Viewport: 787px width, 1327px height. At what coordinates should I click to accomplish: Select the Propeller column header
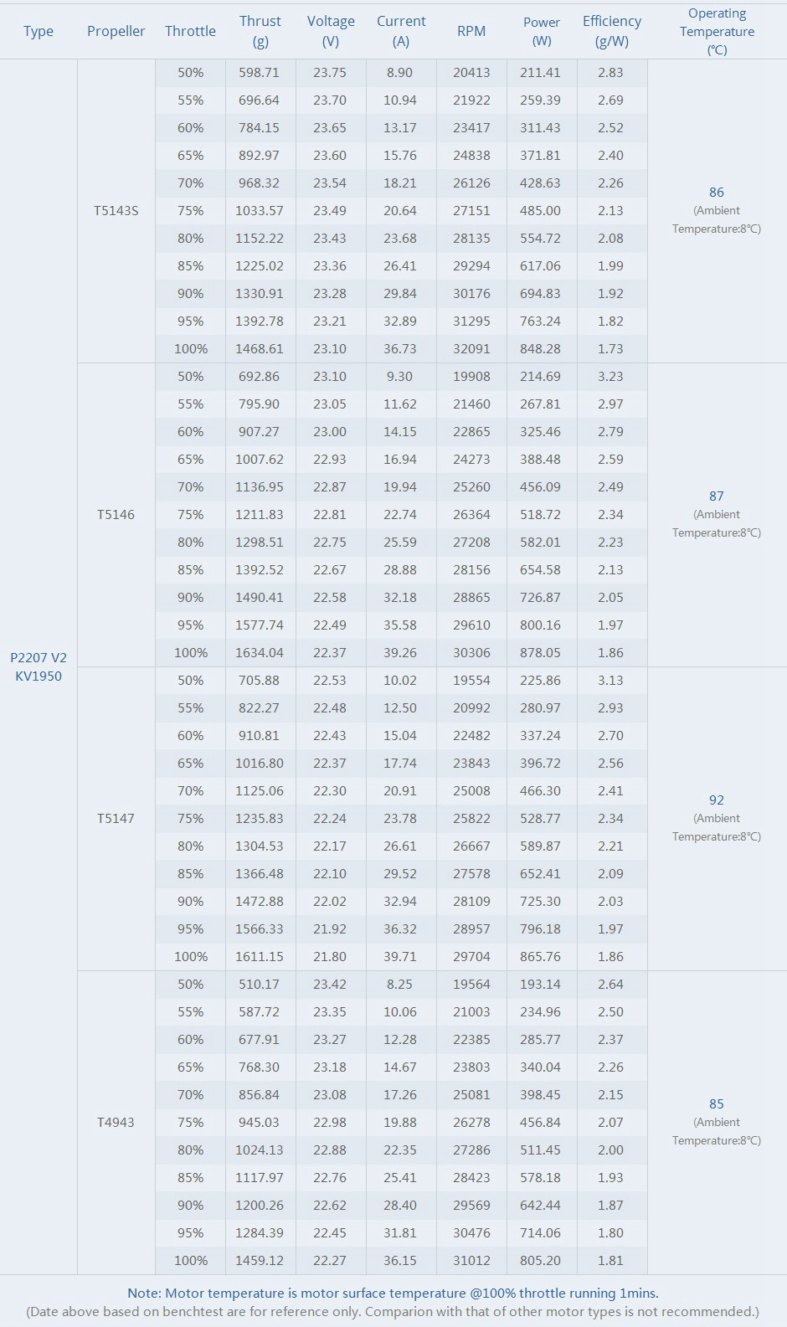pos(116,31)
